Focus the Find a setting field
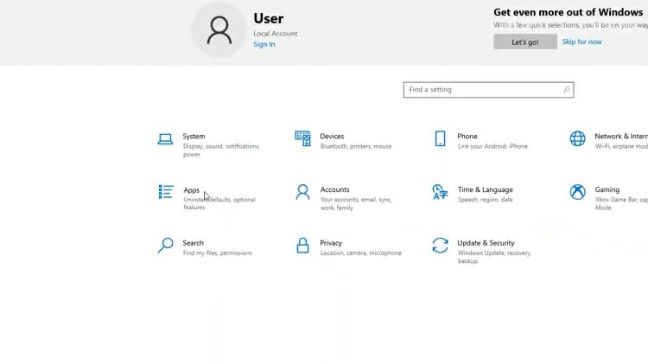This screenshot has height=364, width=648. coord(488,90)
